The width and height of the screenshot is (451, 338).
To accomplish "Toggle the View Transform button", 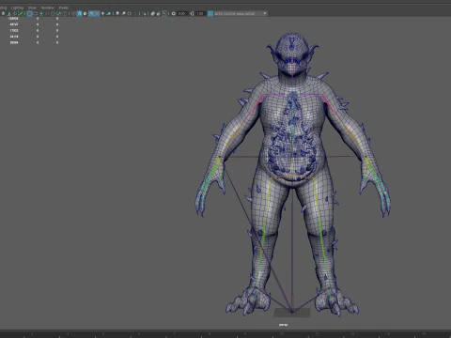I will 210,13.
